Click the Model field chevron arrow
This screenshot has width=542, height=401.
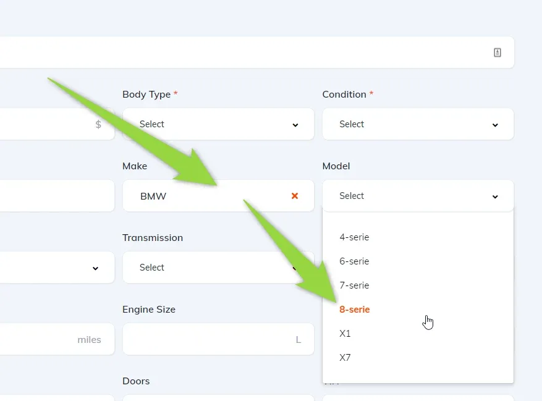495,196
